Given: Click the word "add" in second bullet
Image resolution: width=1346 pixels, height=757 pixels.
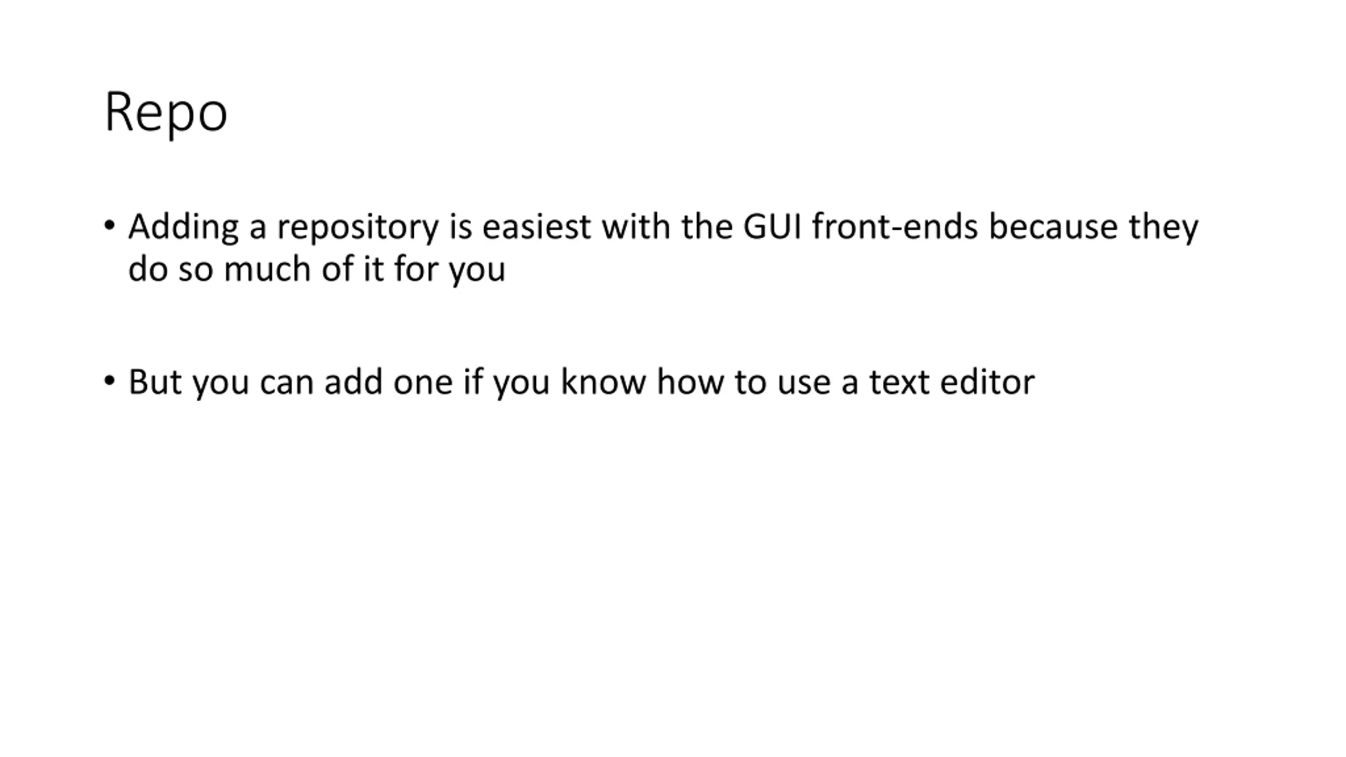Looking at the screenshot, I should pyautogui.click(x=353, y=382).
